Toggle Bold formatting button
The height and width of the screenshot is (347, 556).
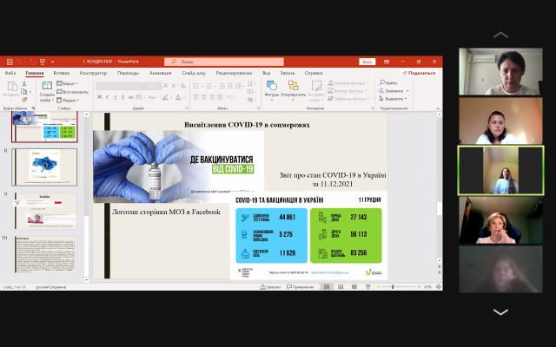coord(99,97)
